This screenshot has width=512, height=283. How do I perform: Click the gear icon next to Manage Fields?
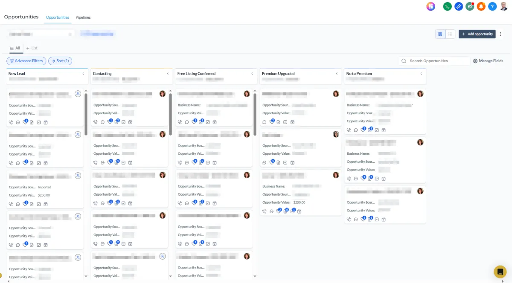(x=475, y=61)
